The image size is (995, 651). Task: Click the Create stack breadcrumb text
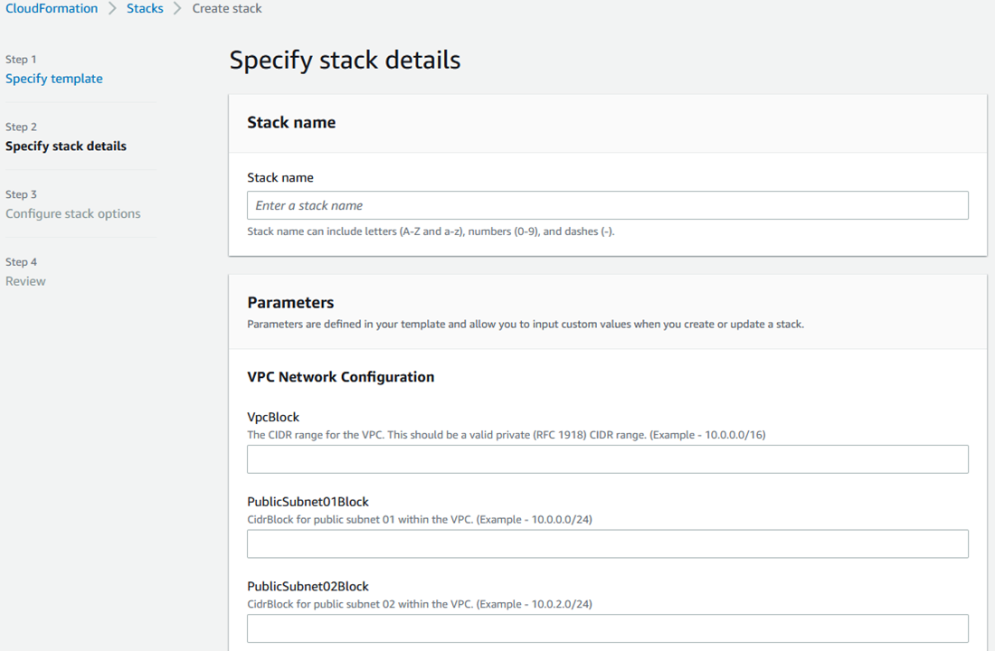click(x=227, y=8)
